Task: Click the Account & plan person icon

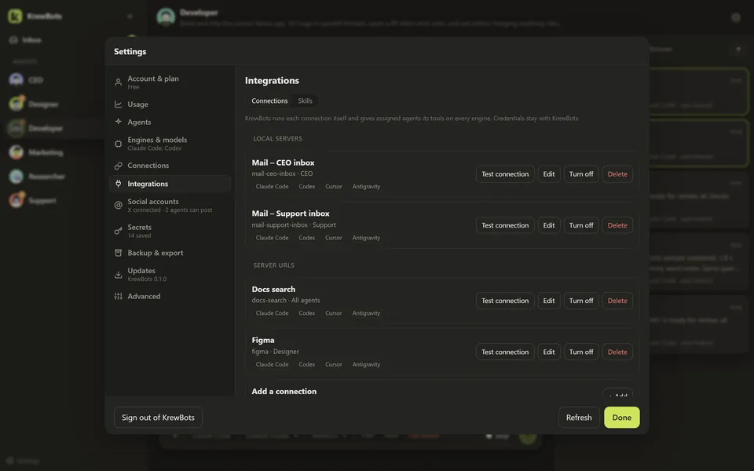Action: click(x=119, y=82)
